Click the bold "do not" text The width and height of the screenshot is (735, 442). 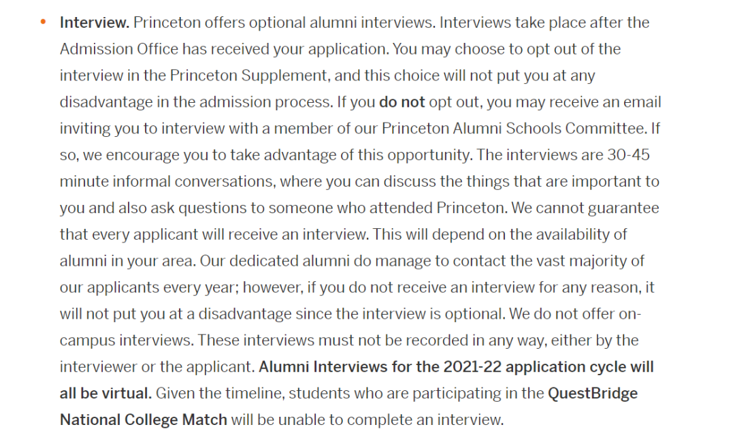coord(402,102)
